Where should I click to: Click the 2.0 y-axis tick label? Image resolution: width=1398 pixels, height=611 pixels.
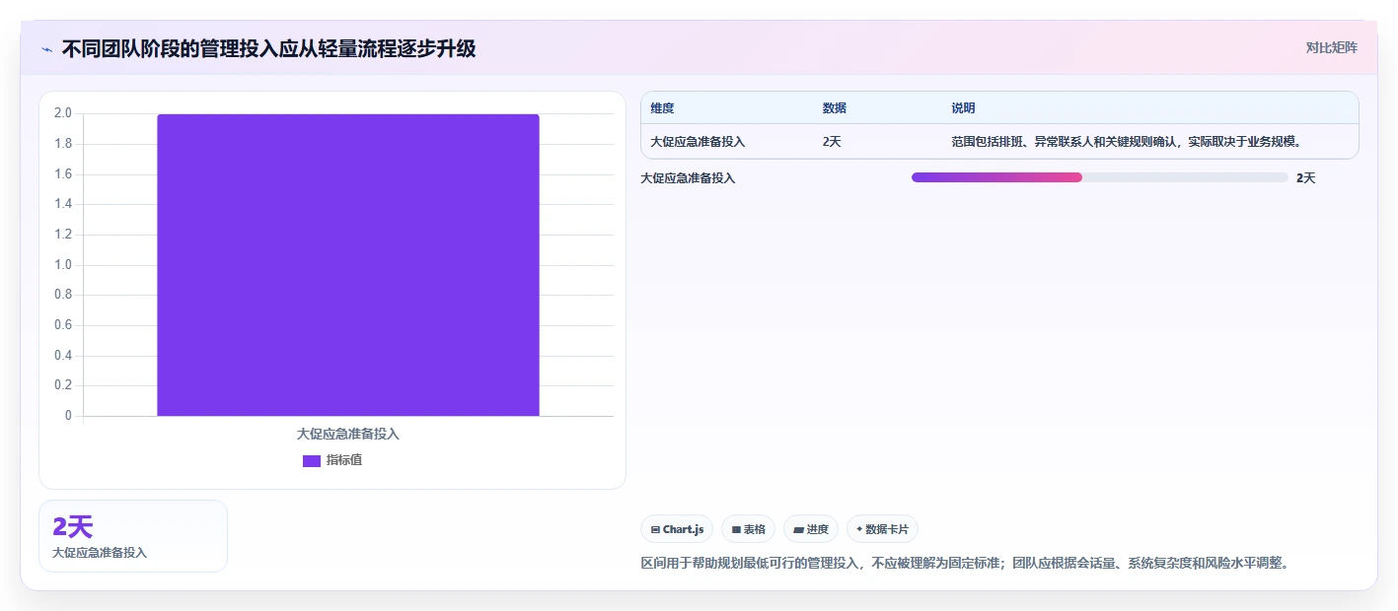tap(63, 113)
